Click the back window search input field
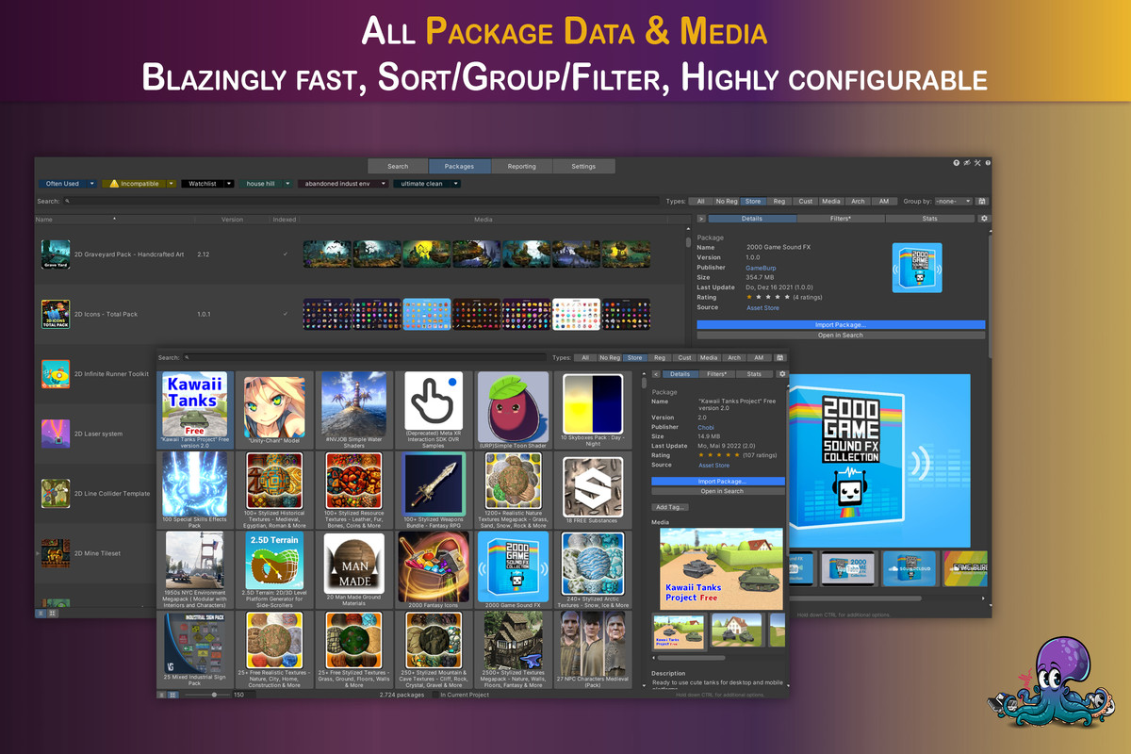 tap(361, 201)
